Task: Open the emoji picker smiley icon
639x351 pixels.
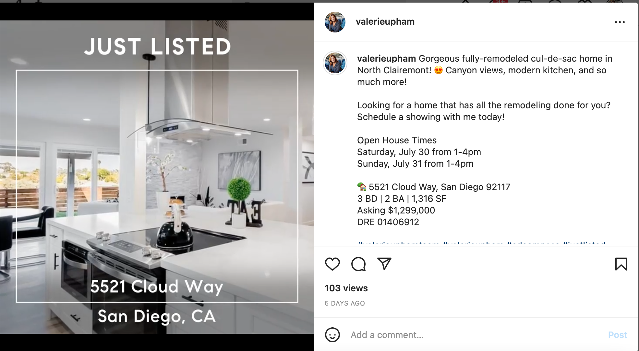Action: (x=332, y=335)
